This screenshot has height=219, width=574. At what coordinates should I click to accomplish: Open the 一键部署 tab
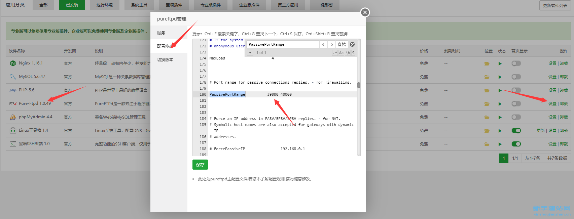tap(325, 5)
